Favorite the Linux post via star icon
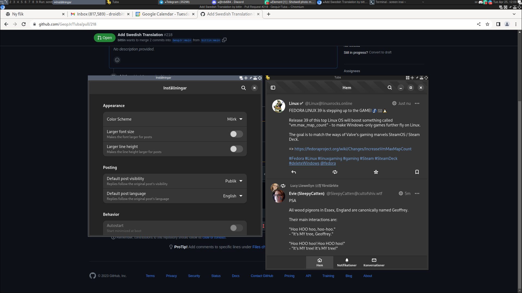Image resolution: width=522 pixels, height=293 pixels. (376, 172)
